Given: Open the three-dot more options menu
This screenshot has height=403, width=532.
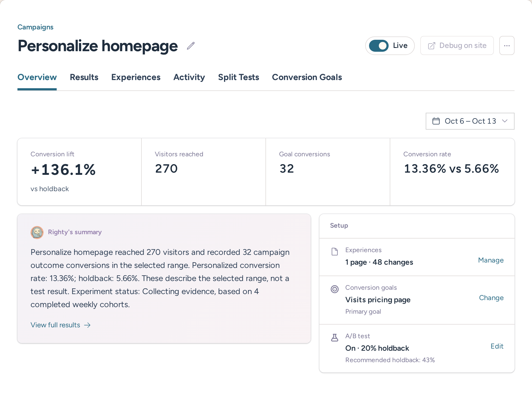Looking at the screenshot, I should click(x=507, y=46).
